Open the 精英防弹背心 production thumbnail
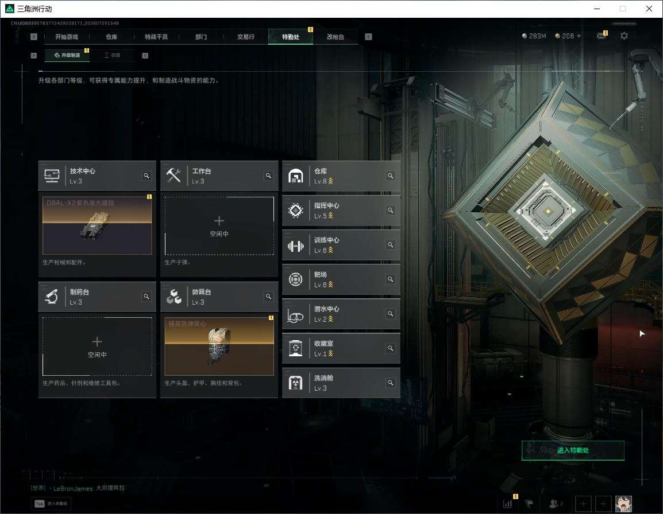The image size is (663, 514). 219,346
